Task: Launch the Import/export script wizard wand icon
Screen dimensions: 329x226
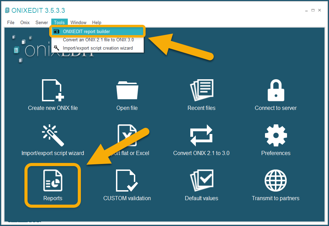Action: click(53, 135)
